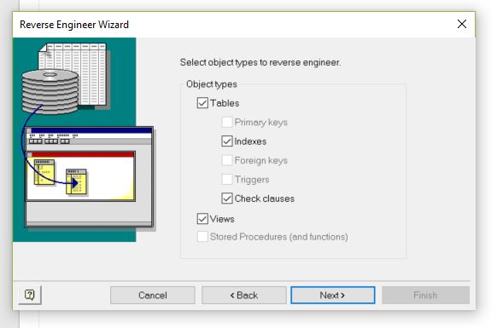The image size is (497, 328).
Task: Uncheck the Check clauses option
Action: [227, 199]
